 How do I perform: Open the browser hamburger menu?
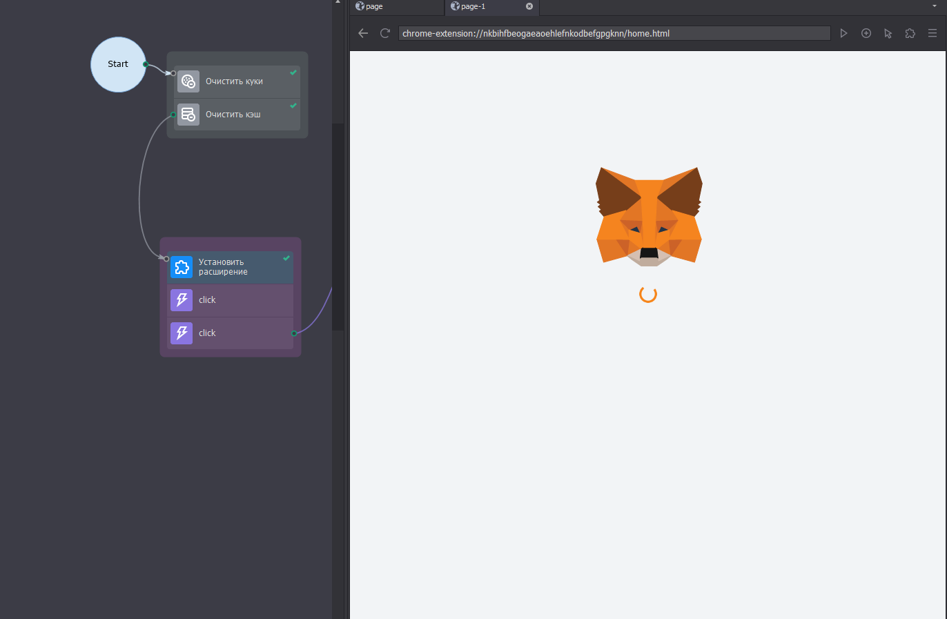[933, 33]
